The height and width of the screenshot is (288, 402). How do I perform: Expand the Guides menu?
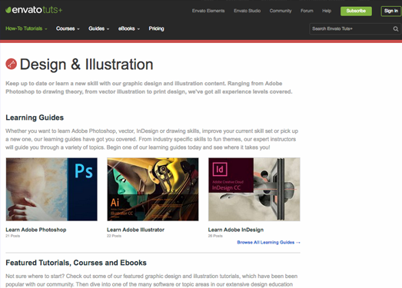(x=98, y=28)
